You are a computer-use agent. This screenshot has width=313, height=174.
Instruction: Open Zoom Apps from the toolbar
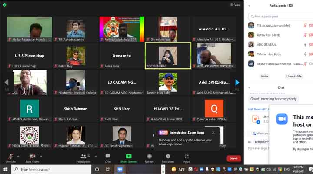[x=186, y=156]
